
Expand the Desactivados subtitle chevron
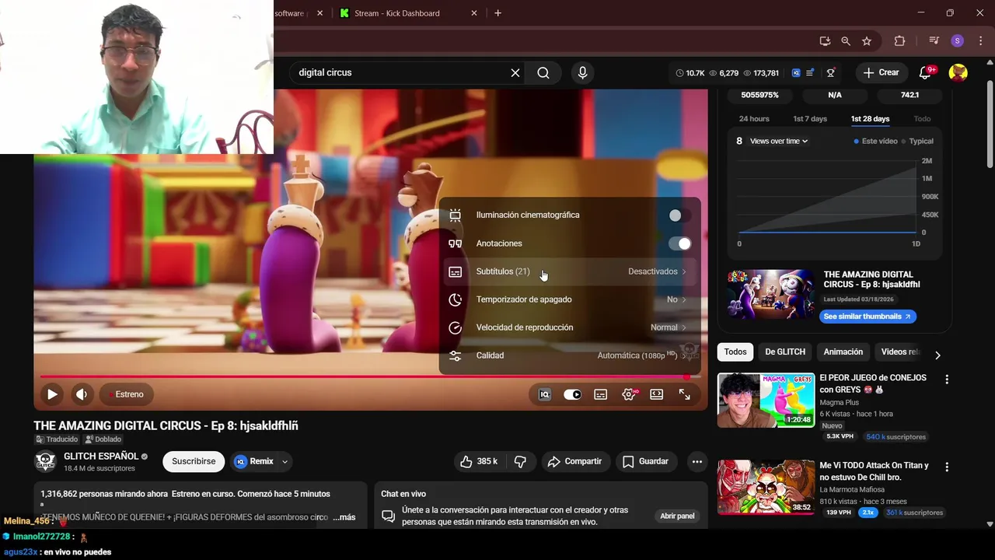tap(684, 271)
